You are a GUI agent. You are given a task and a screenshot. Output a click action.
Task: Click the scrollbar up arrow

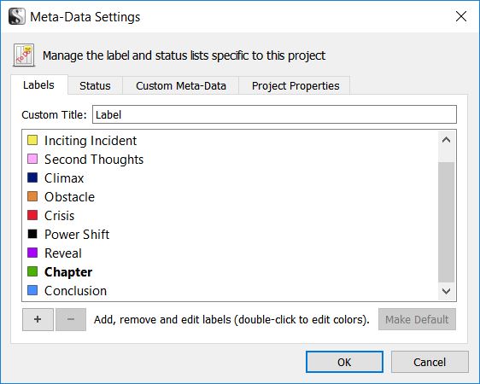pos(447,140)
